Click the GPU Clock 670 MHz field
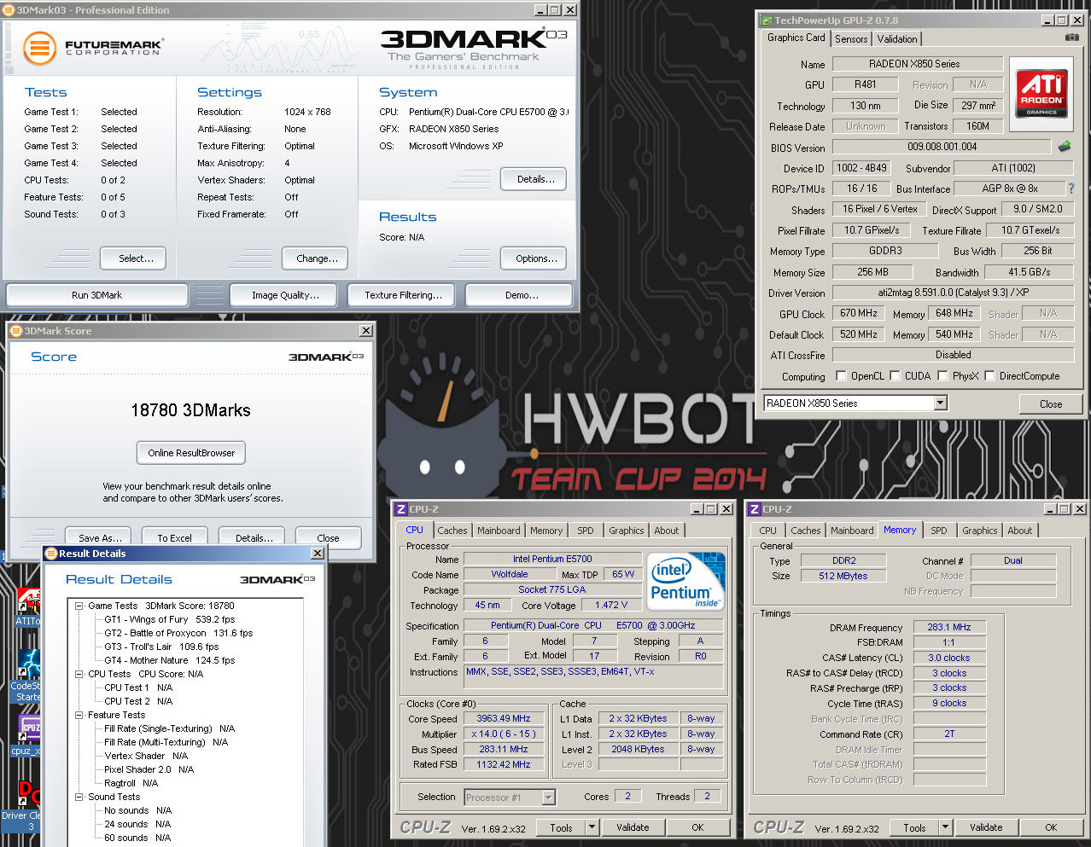This screenshot has height=847, width=1091. (859, 313)
